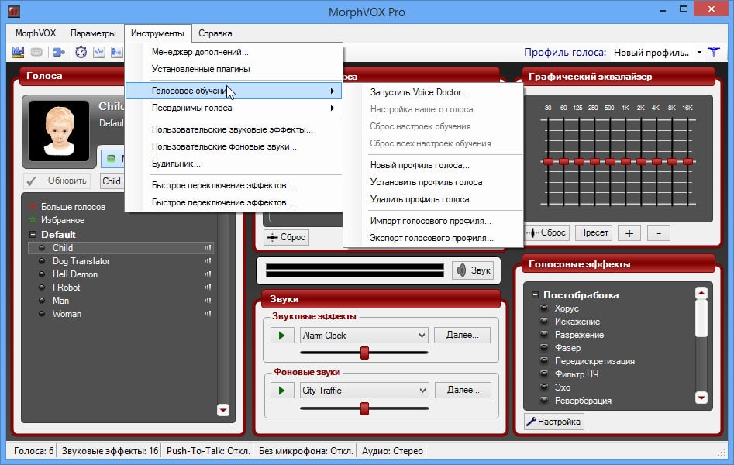Toggle the Разрежение effect
Viewport: 734px width, 465px height.
[x=544, y=334]
